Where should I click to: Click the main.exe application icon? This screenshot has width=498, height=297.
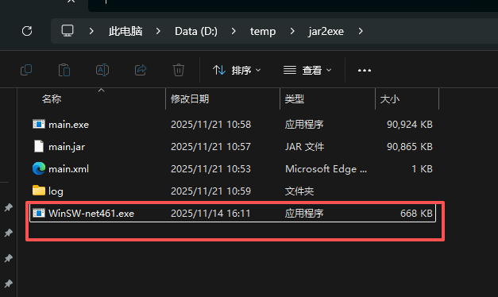39,124
